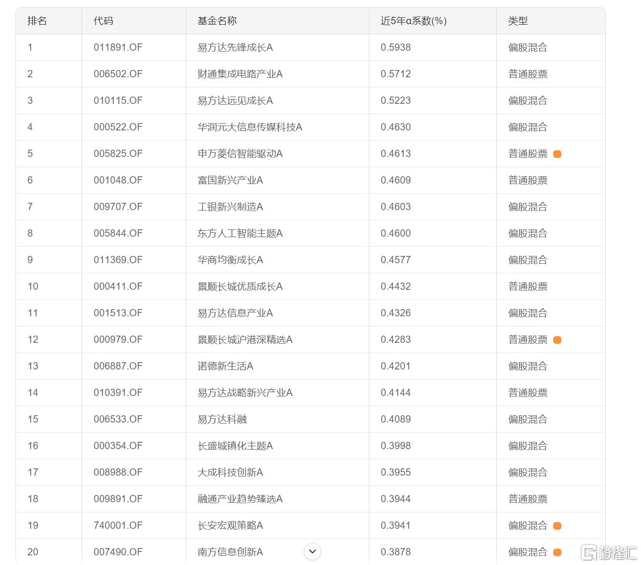Select fund name 长盛城镇化主题A
641x565 pixels.
[235, 446]
